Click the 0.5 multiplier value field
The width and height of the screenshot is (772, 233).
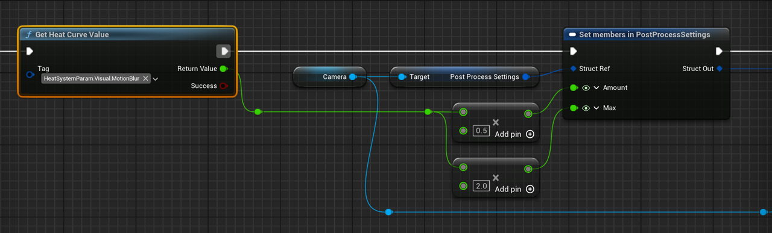click(x=481, y=131)
